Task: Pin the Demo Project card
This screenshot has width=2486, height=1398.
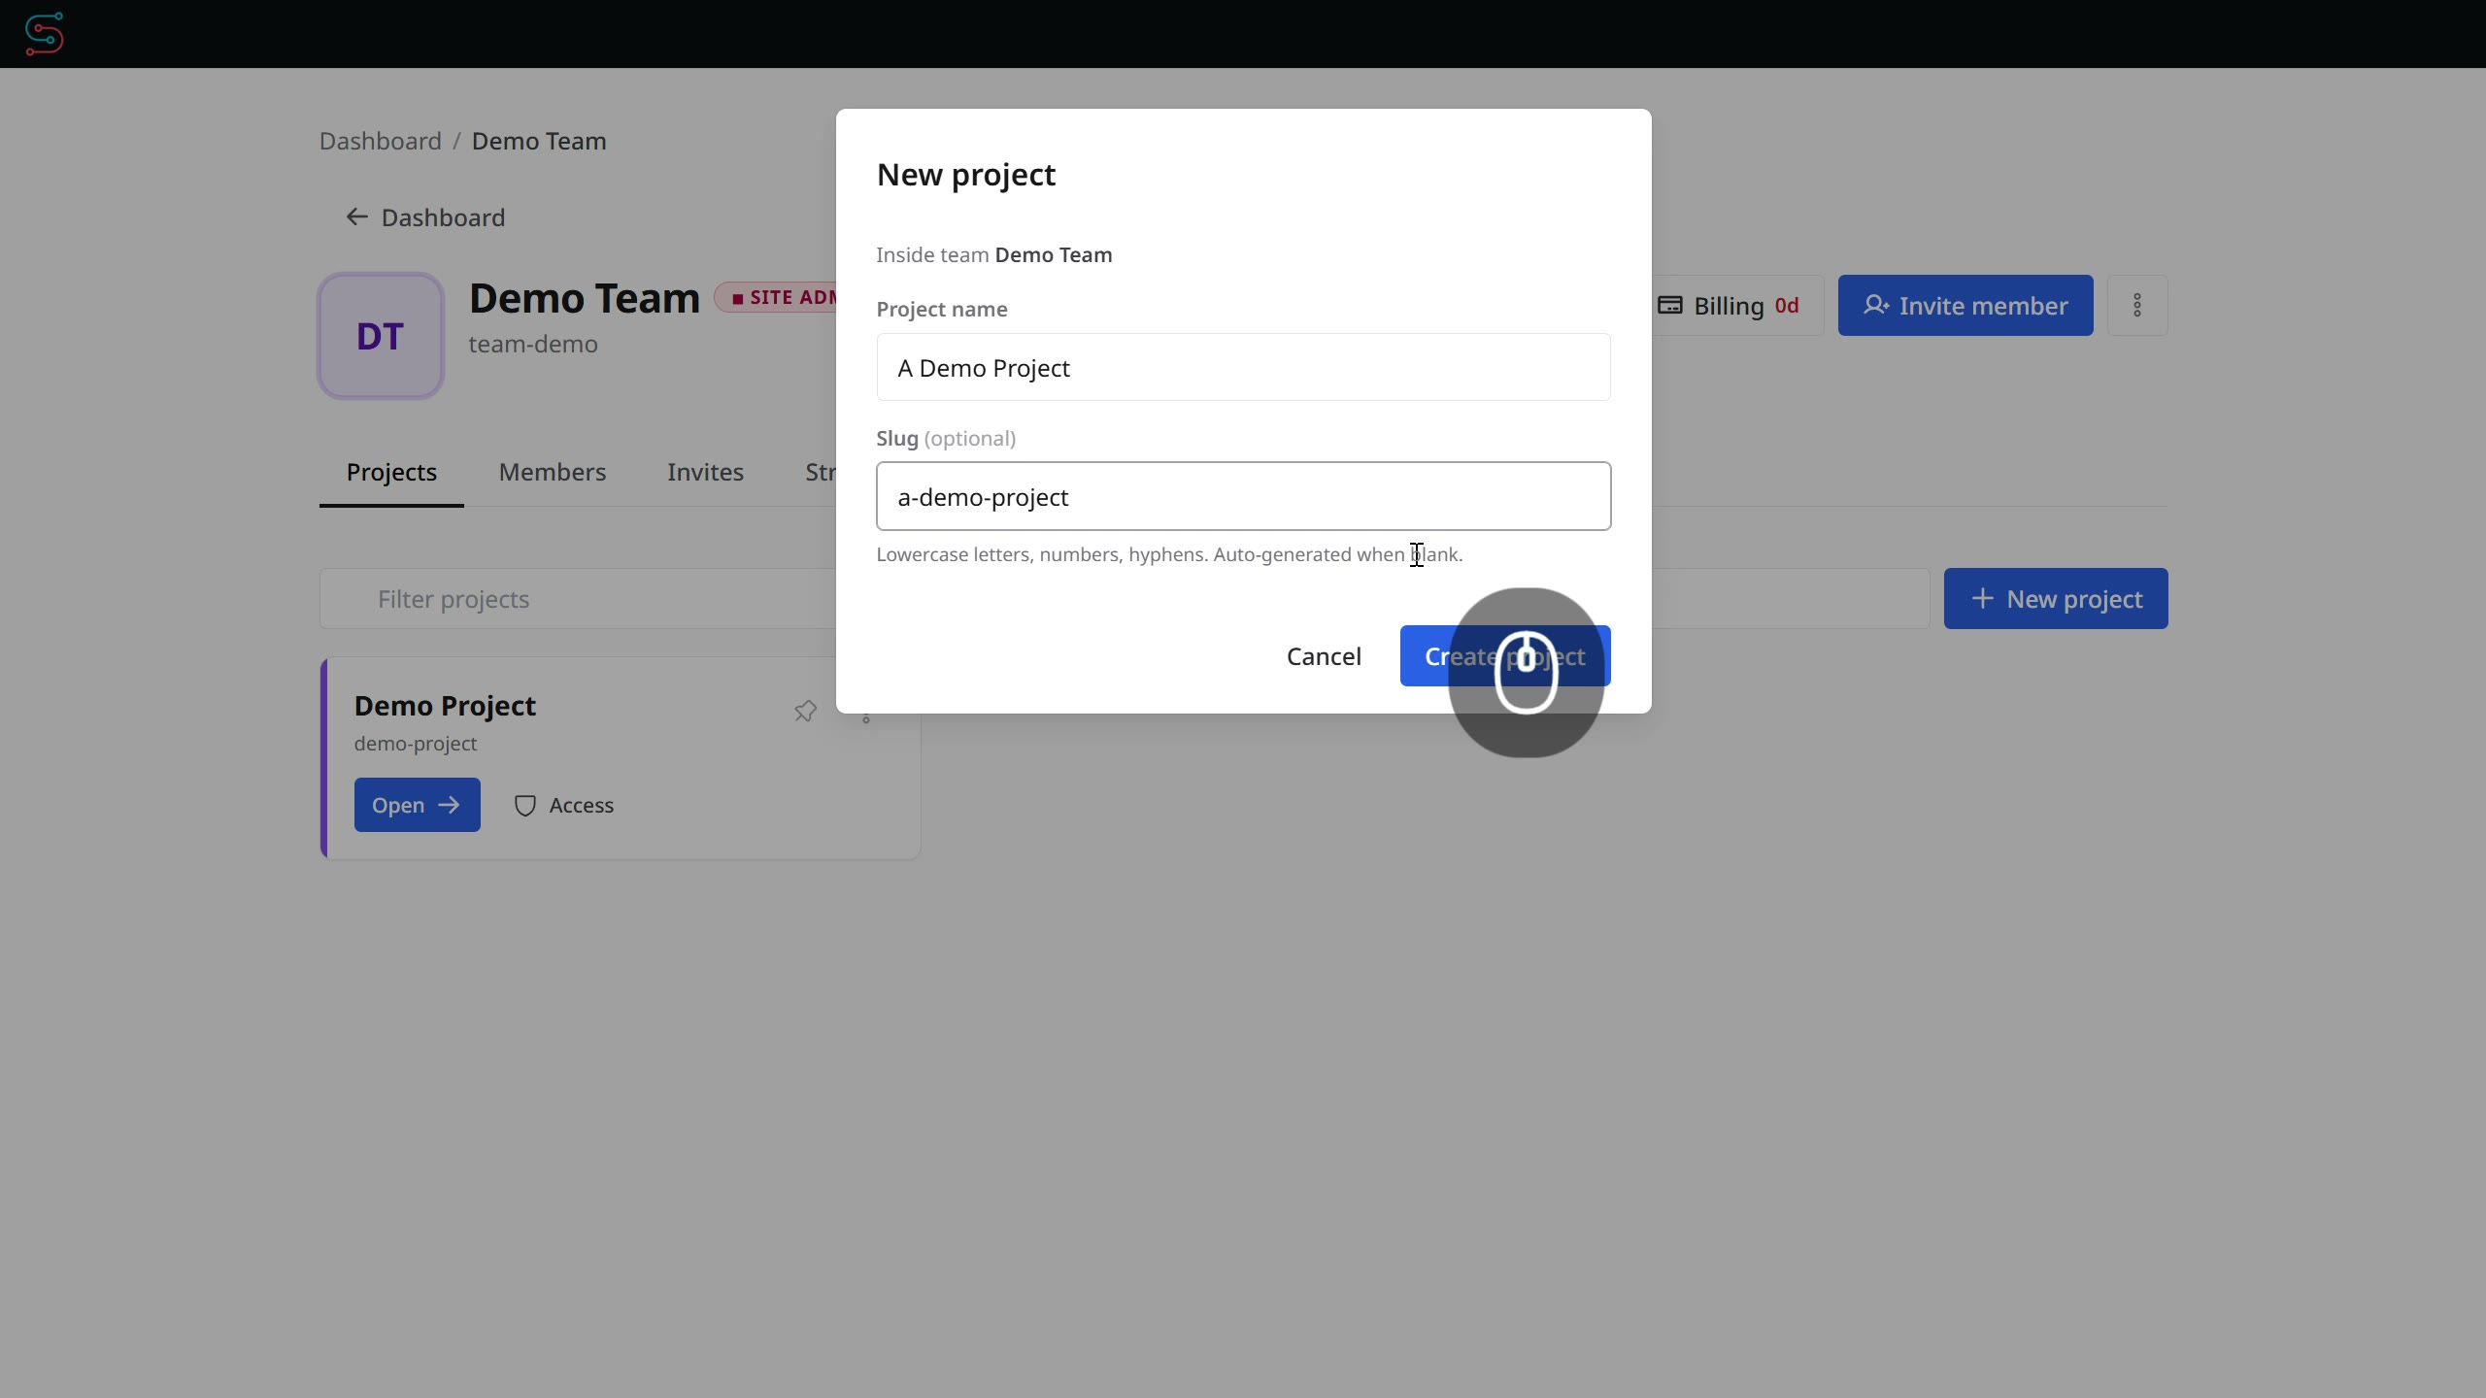Action: (805, 711)
